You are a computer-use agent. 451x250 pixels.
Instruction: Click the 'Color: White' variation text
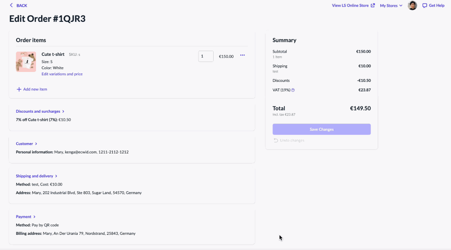tap(52, 68)
